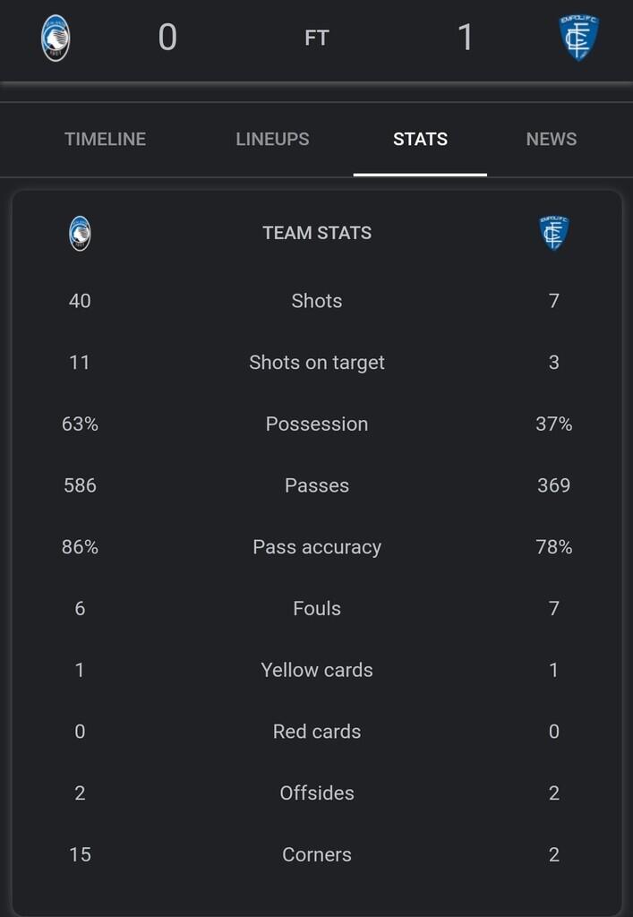Click the Team Stats heading
Screen dimensions: 633x917
pyautogui.click(x=317, y=233)
